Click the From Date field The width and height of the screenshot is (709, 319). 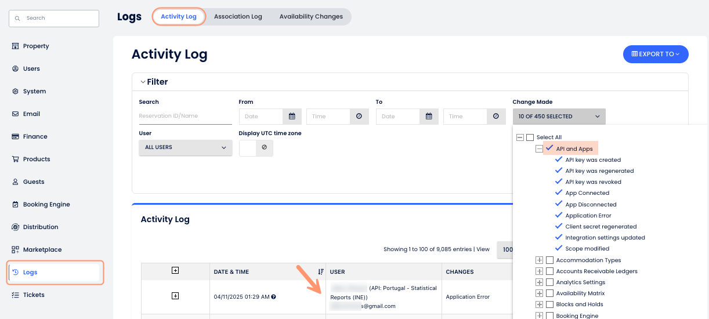[x=261, y=116]
